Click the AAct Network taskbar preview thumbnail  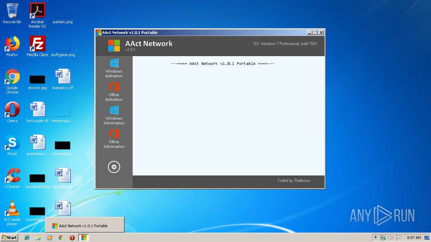(x=85, y=225)
